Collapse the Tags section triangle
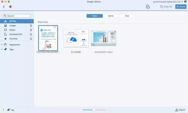 tap(2, 49)
